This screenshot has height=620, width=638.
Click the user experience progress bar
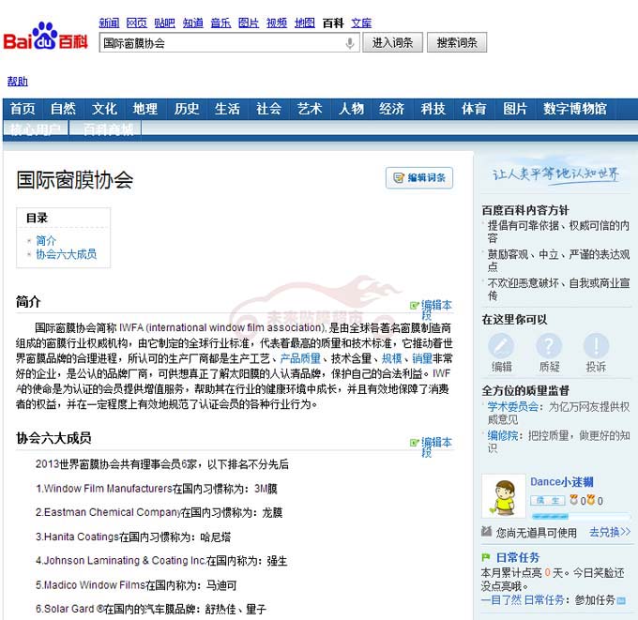tap(580, 517)
